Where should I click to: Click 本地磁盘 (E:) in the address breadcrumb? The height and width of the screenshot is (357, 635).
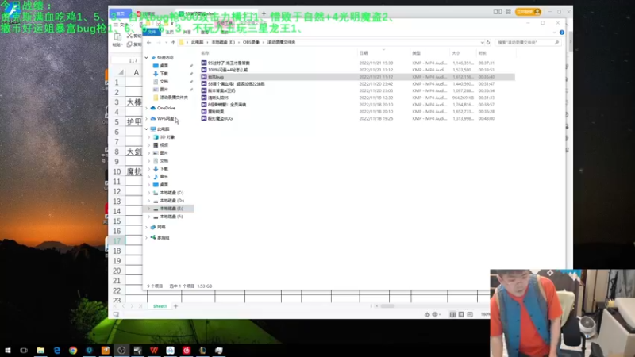coord(223,43)
